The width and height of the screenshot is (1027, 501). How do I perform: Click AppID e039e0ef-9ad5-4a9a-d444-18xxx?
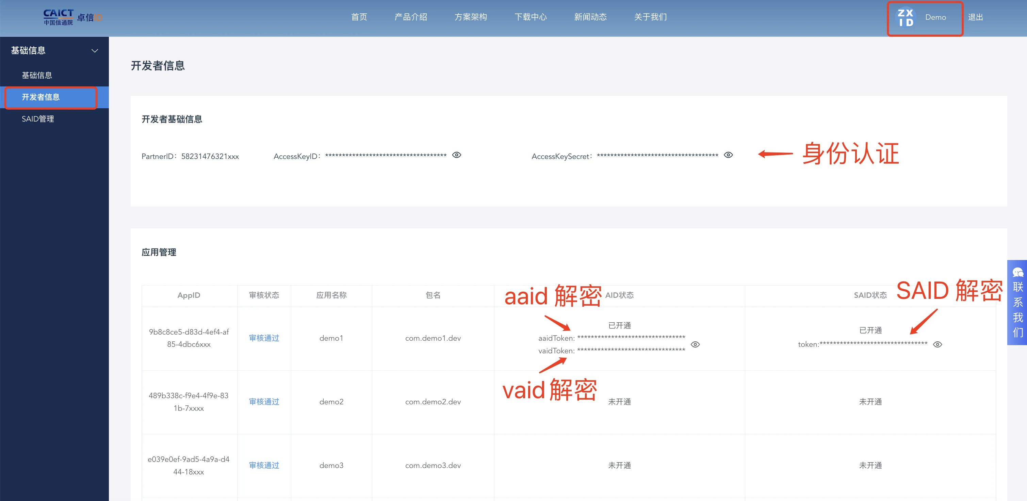(189, 466)
